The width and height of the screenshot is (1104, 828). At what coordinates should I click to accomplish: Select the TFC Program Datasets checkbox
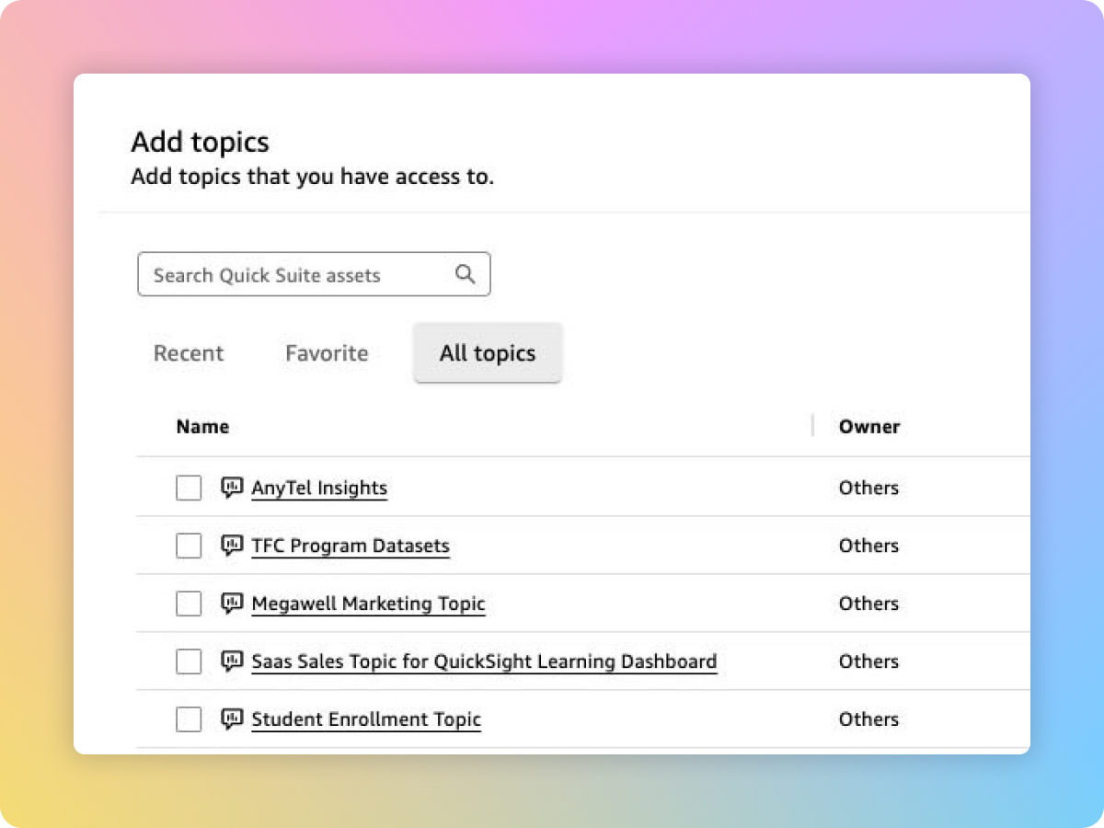pyautogui.click(x=189, y=546)
